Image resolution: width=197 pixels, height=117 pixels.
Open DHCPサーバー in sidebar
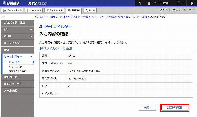(x=18, y=84)
